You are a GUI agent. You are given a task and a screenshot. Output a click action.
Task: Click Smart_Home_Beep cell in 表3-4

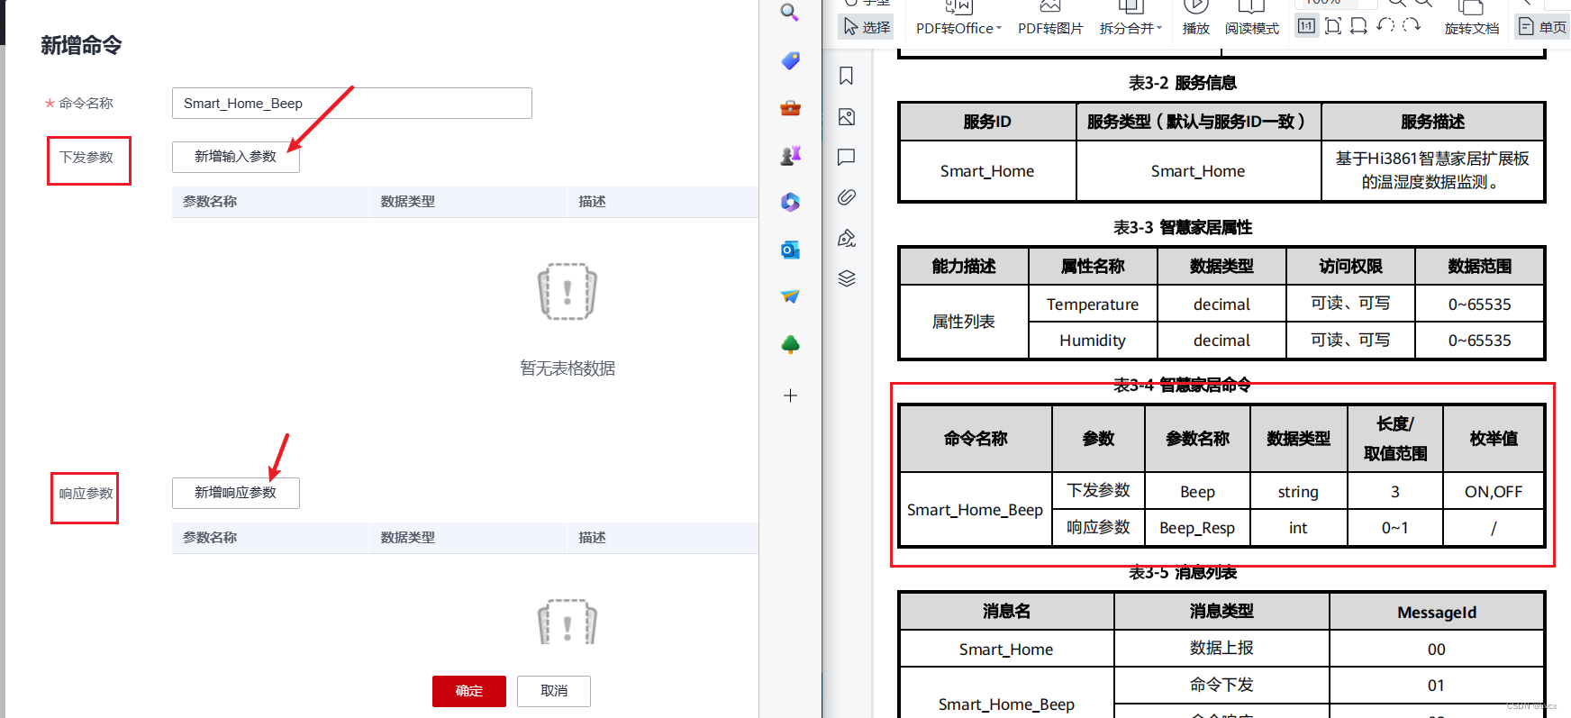(x=976, y=510)
